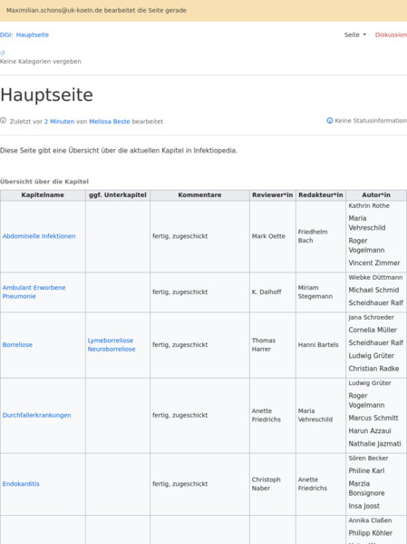Open the Neuroborreliose subchapter

click(111, 349)
